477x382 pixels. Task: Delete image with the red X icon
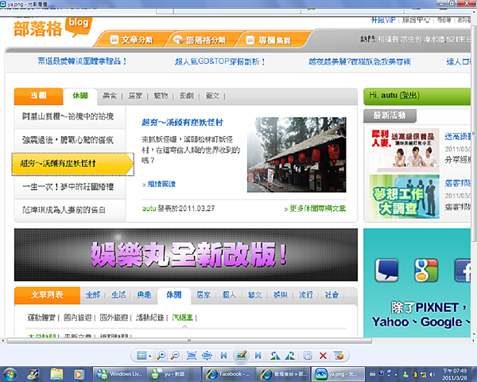point(323,356)
